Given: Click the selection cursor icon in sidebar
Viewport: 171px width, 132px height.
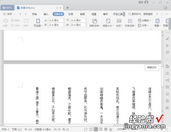Looking at the screenshot, I should 167,46.
